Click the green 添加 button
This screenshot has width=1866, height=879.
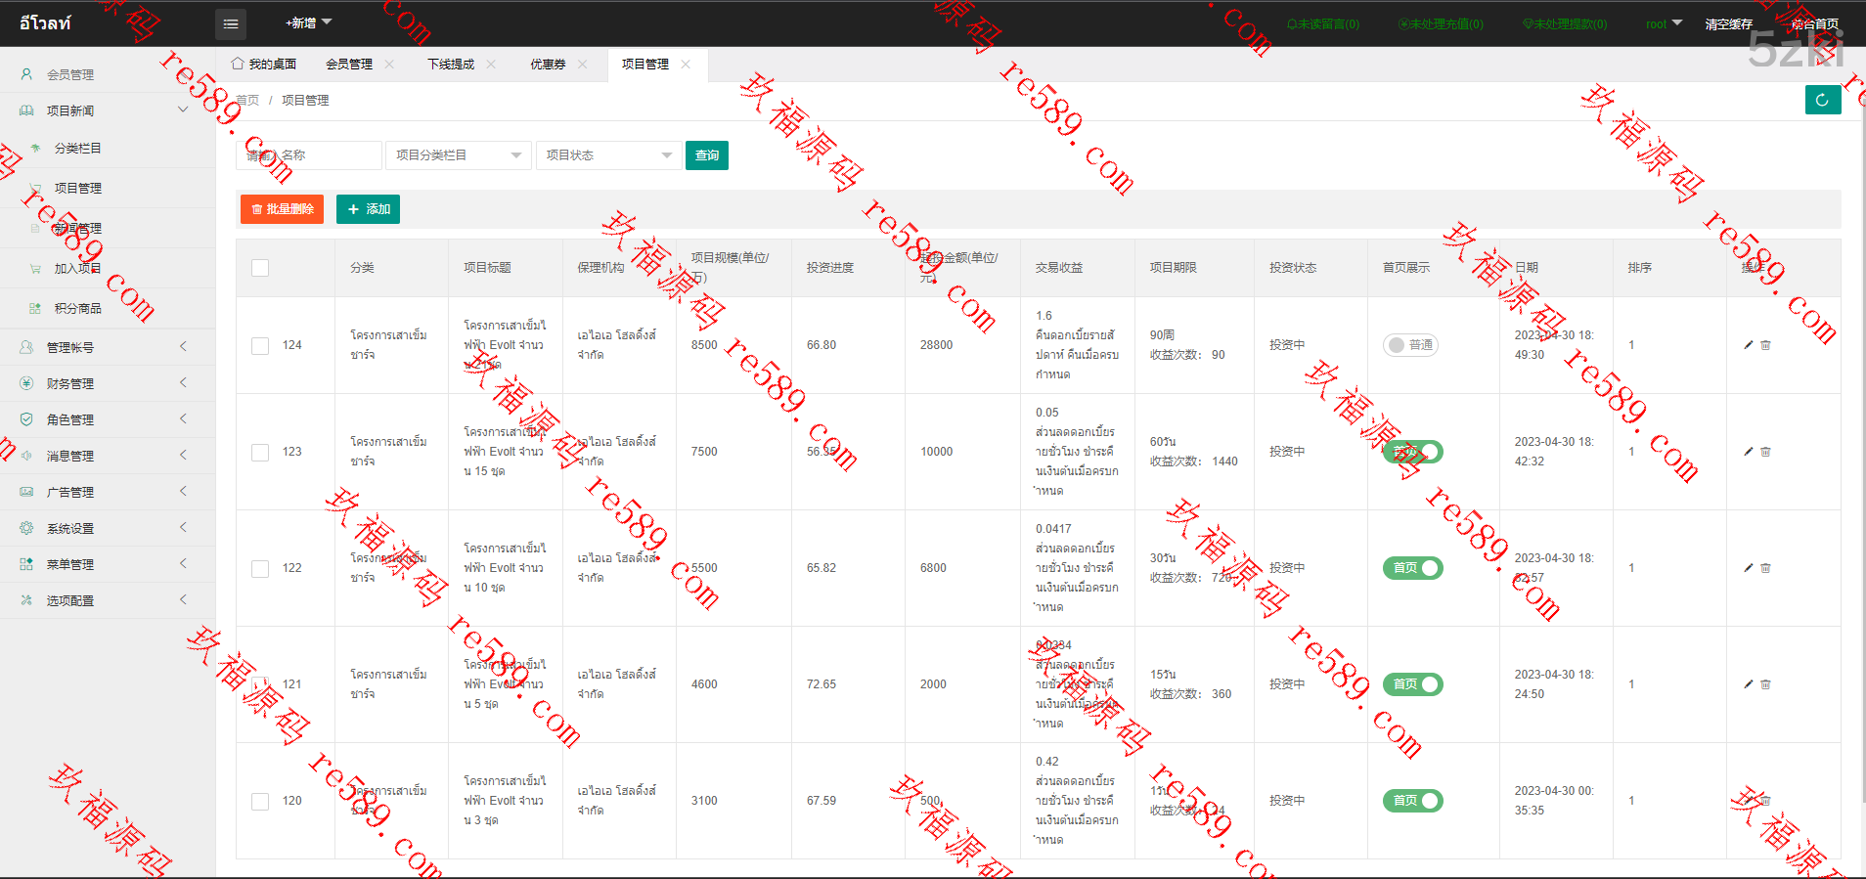click(368, 209)
